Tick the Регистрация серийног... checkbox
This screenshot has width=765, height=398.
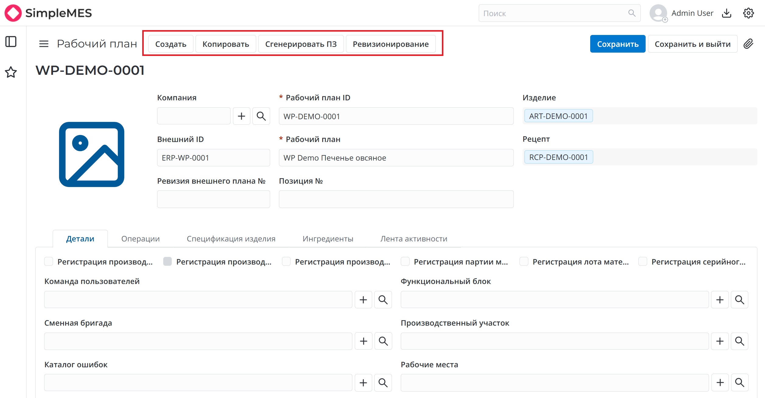[643, 261]
